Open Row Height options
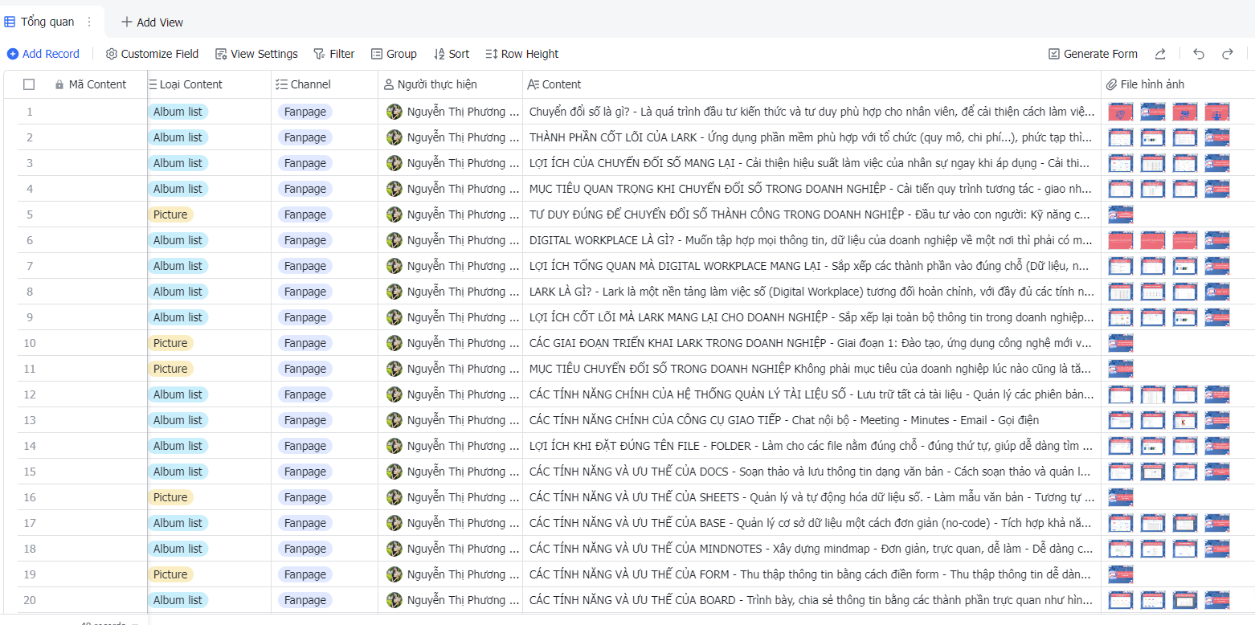The image size is (1255, 625). tap(522, 54)
